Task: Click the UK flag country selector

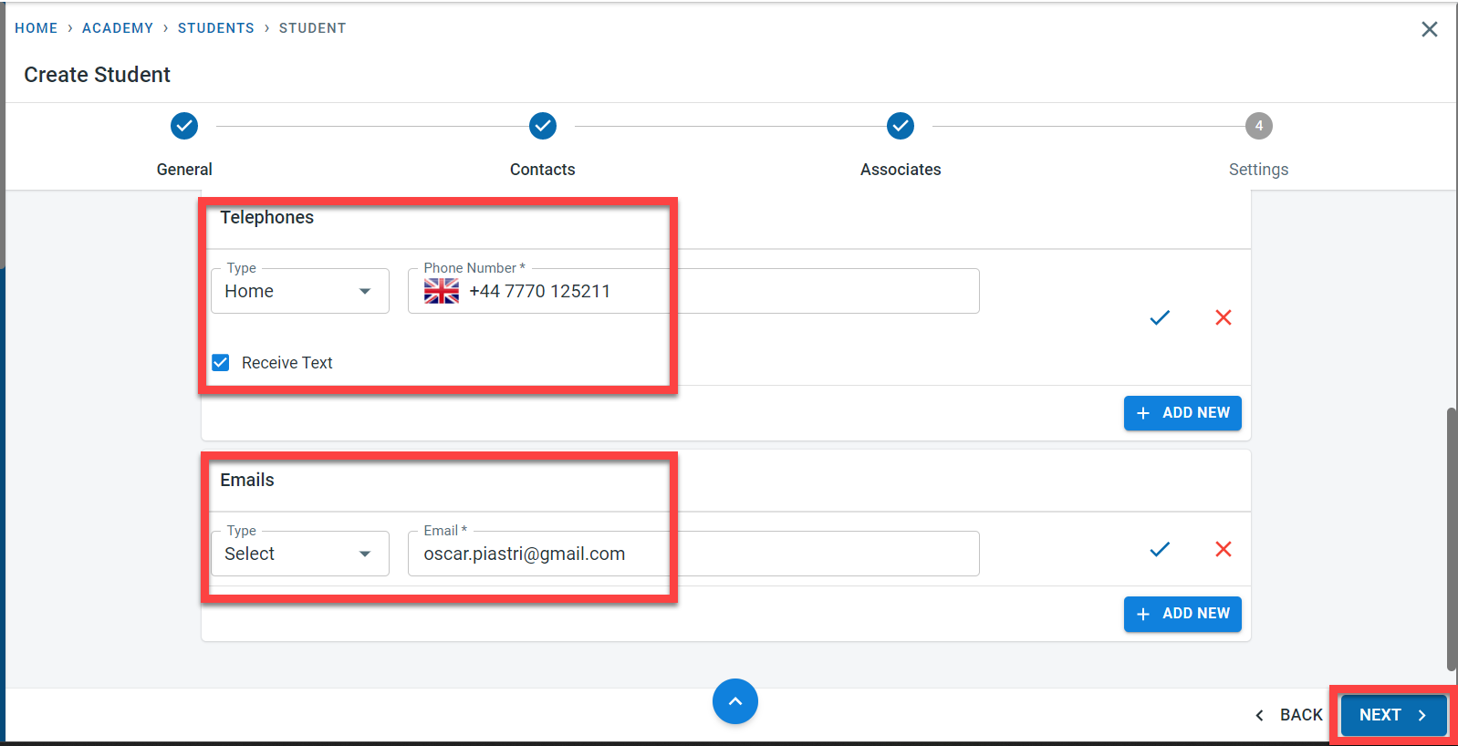Action: coord(442,291)
